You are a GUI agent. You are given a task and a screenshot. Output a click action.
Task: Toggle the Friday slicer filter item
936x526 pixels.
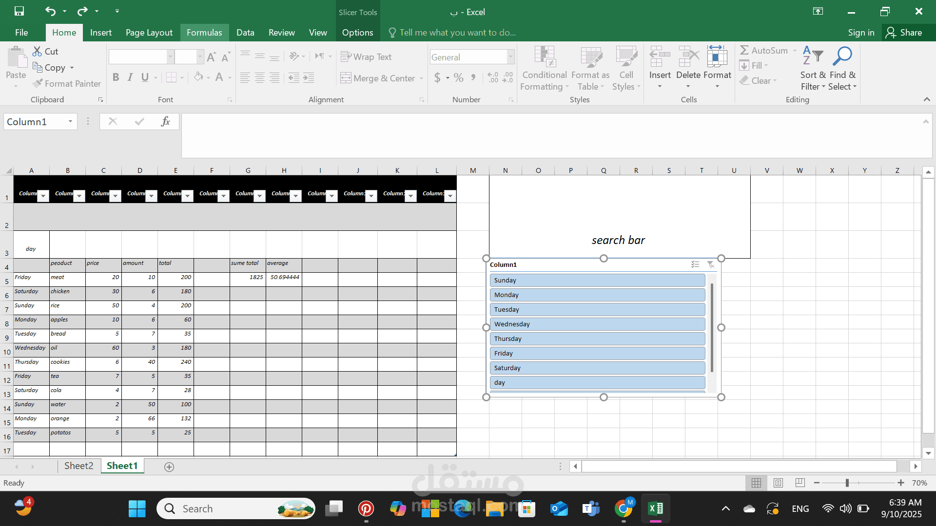(597, 353)
